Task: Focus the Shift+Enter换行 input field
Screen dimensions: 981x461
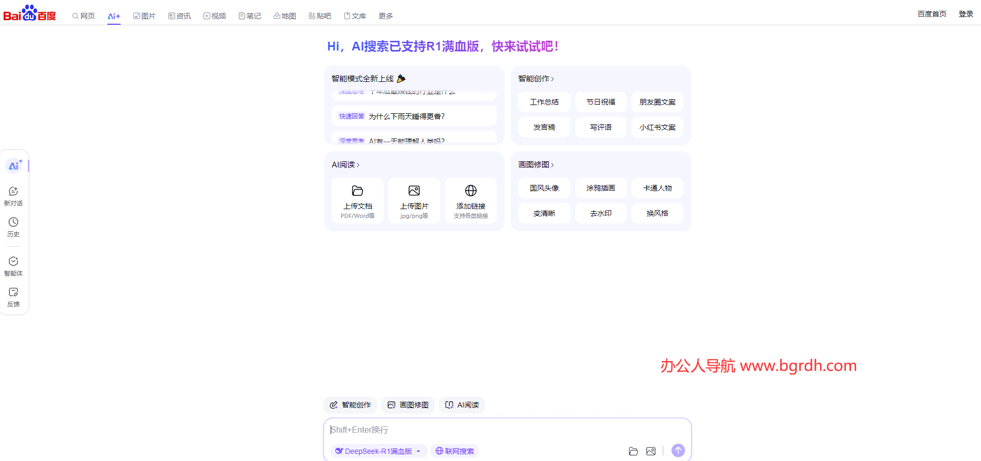Action: coord(507,430)
